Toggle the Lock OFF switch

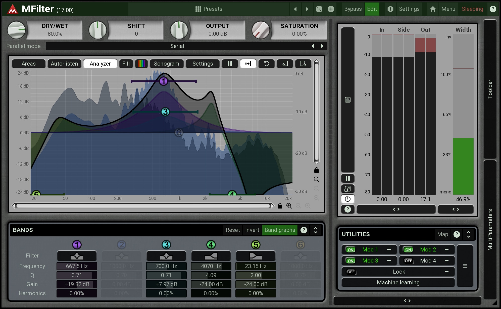coord(350,272)
